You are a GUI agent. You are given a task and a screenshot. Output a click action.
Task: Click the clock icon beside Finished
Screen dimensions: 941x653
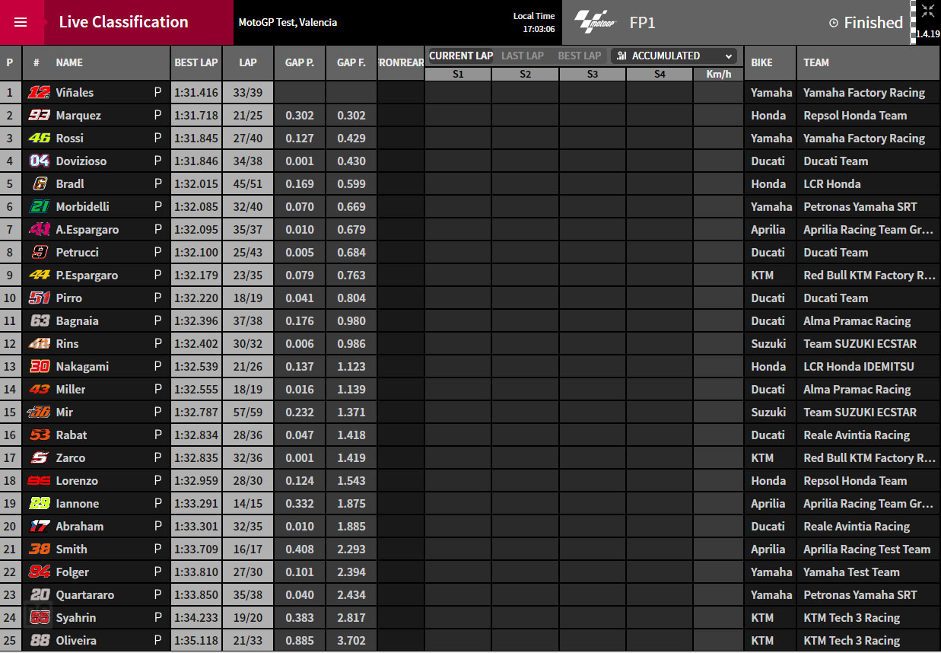[834, 23]
